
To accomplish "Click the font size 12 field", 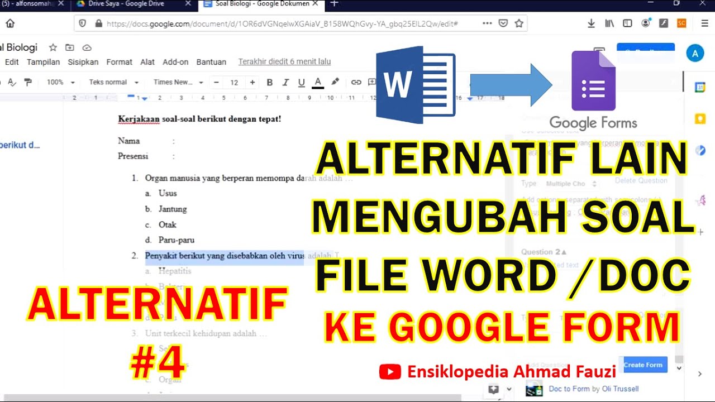I will [235, 82].
